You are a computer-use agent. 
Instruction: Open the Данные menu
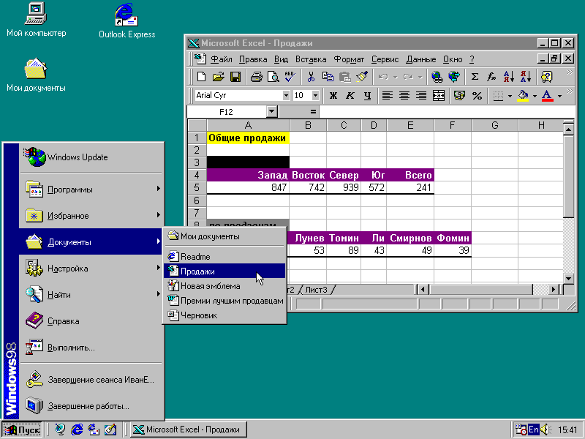[420, 59]
